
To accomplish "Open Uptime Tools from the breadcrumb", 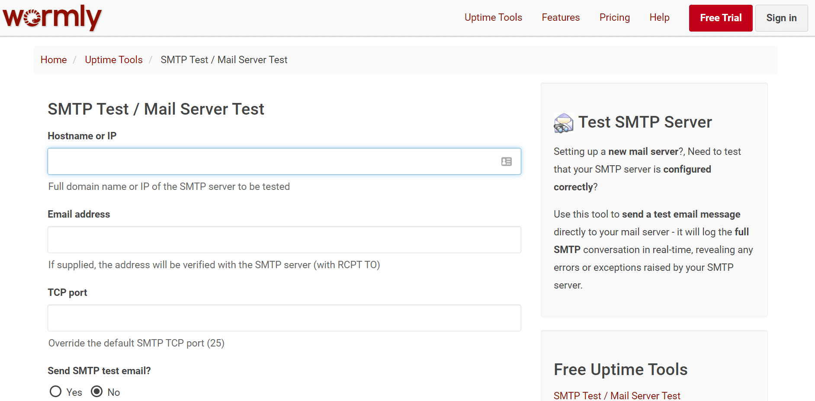I will (113, 60).
